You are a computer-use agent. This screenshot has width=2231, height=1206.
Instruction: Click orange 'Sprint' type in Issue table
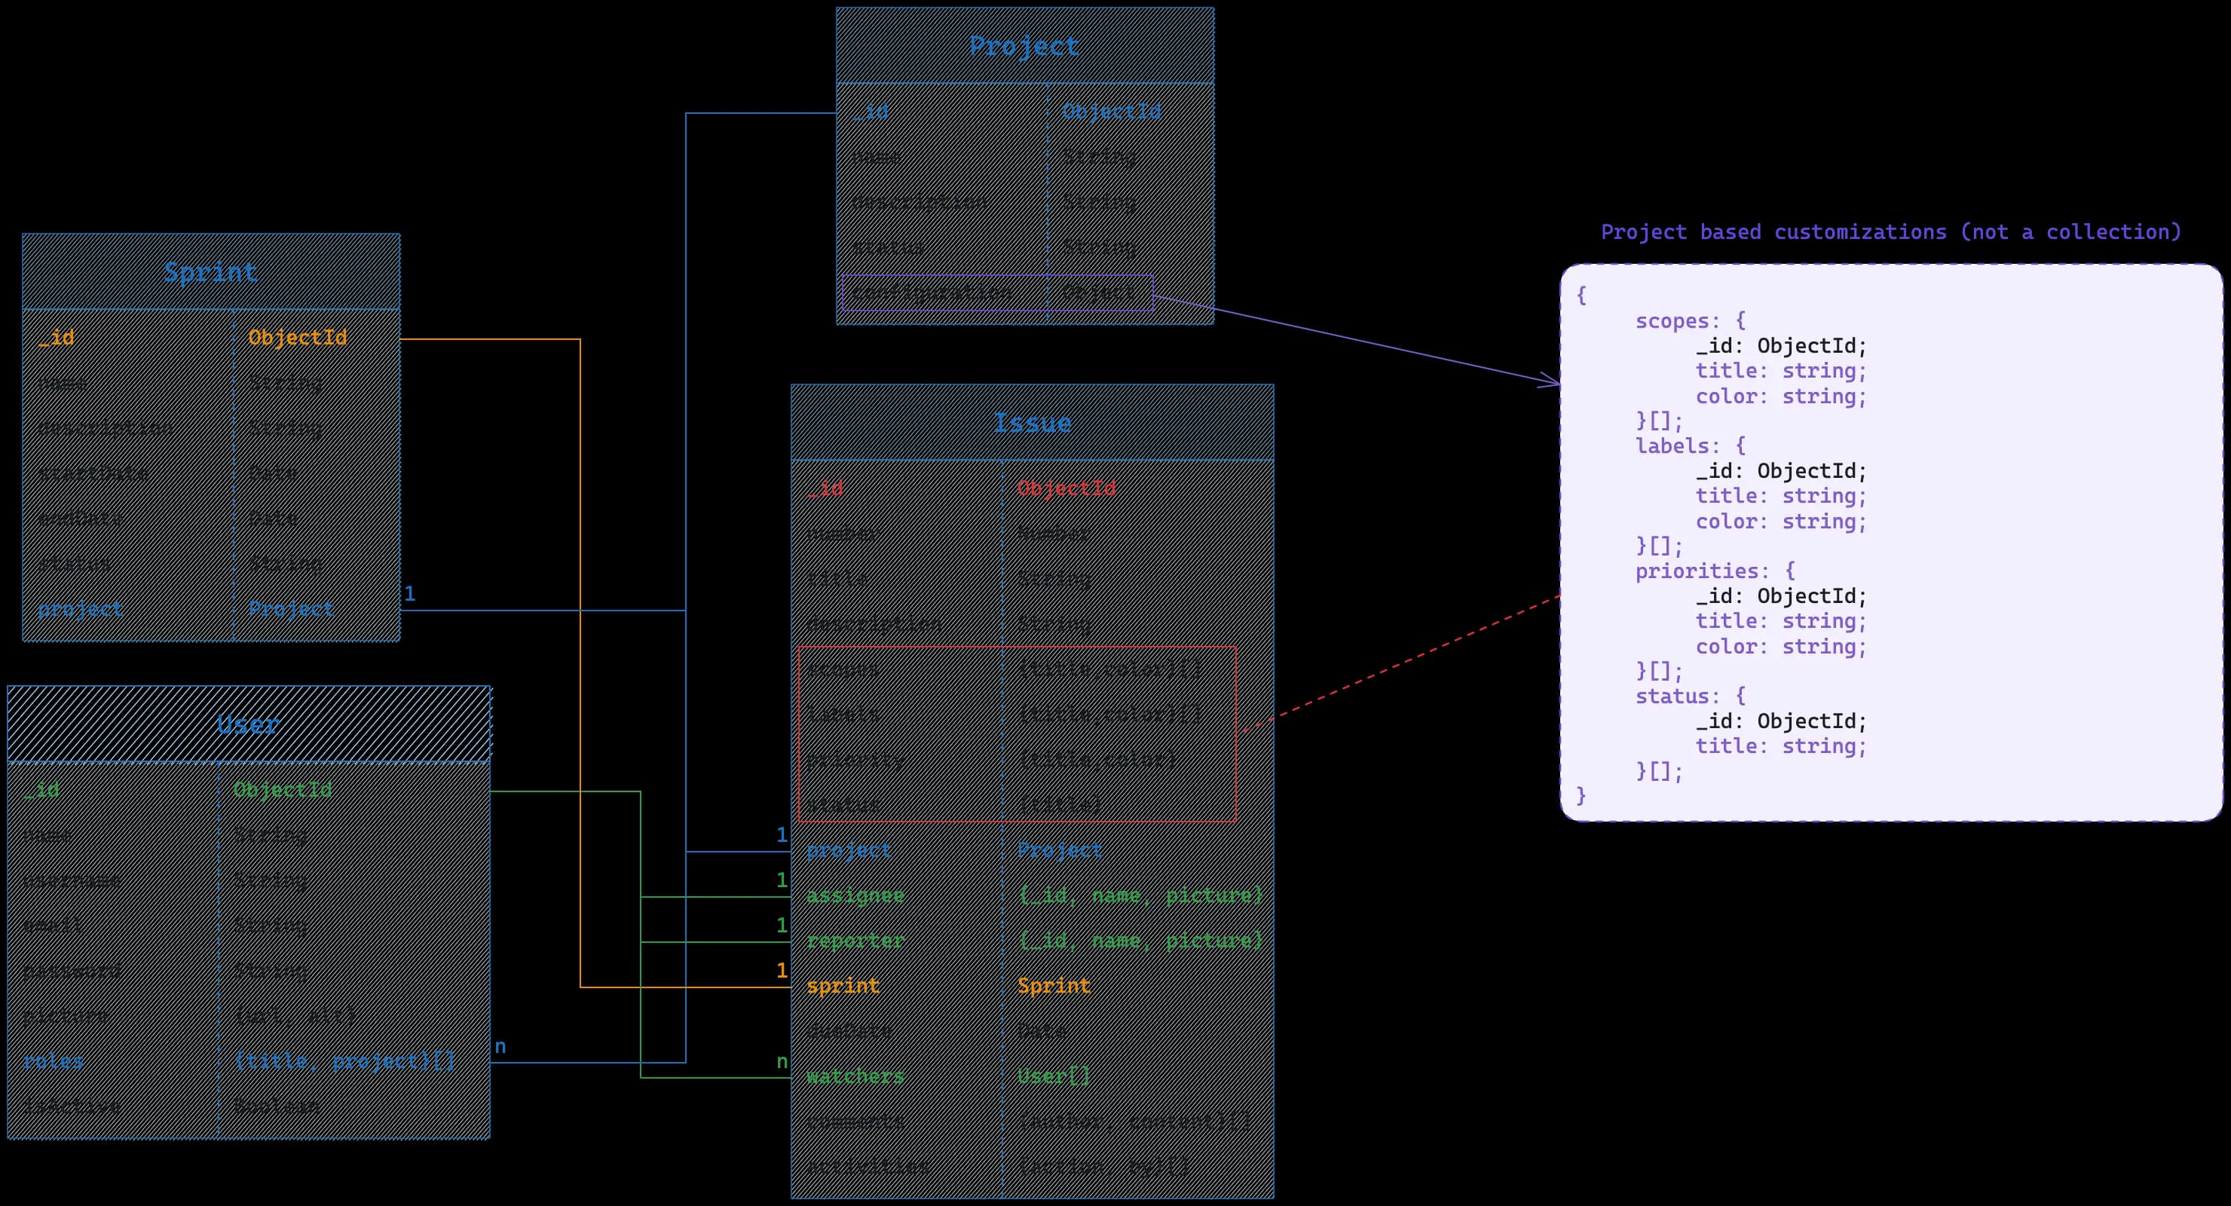point(1054,986)
